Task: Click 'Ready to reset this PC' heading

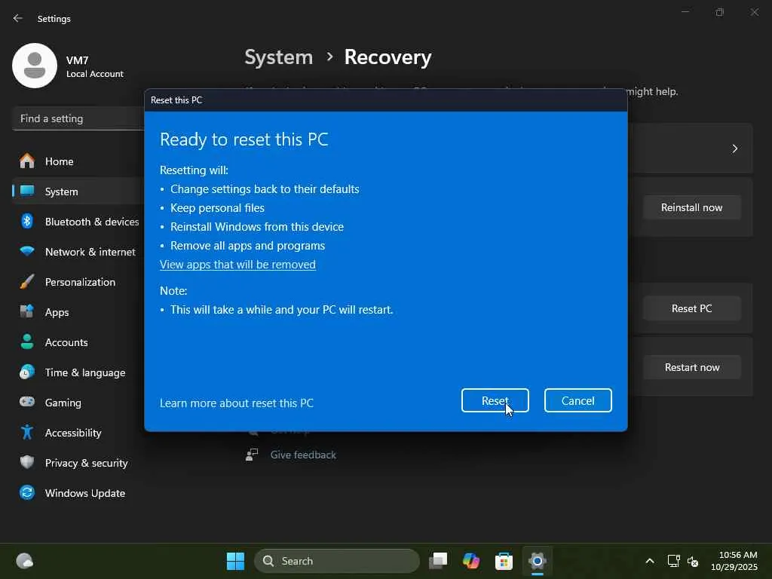Action: (x=244, y=139)
